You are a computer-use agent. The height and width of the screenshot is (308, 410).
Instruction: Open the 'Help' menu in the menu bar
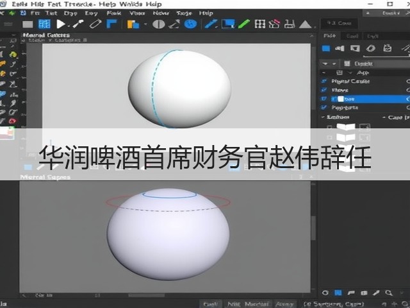(x=206, y=13)
